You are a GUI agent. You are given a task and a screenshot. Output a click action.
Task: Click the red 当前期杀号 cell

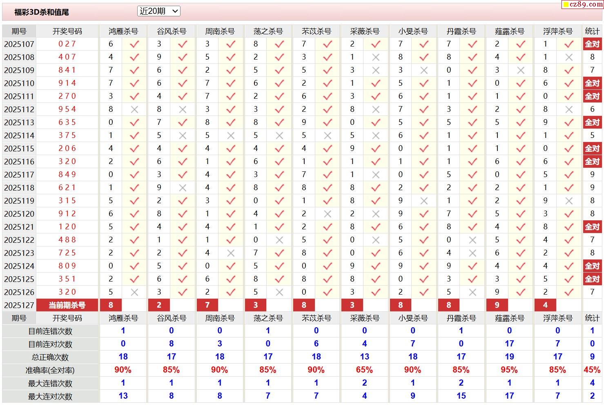click(67, 305)
